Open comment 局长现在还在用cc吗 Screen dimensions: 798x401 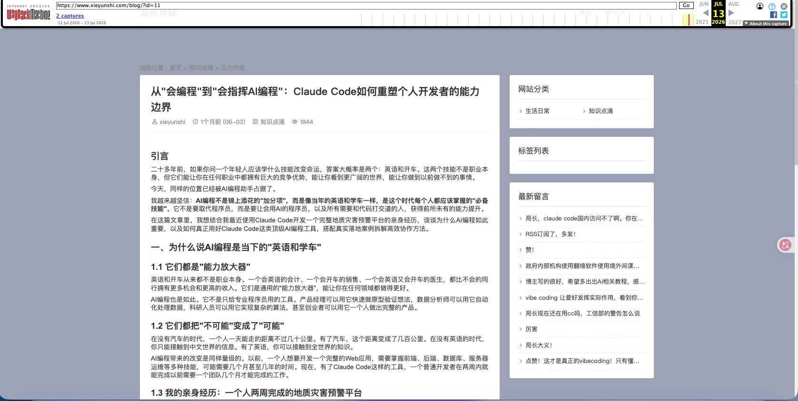tap(582, 314)
